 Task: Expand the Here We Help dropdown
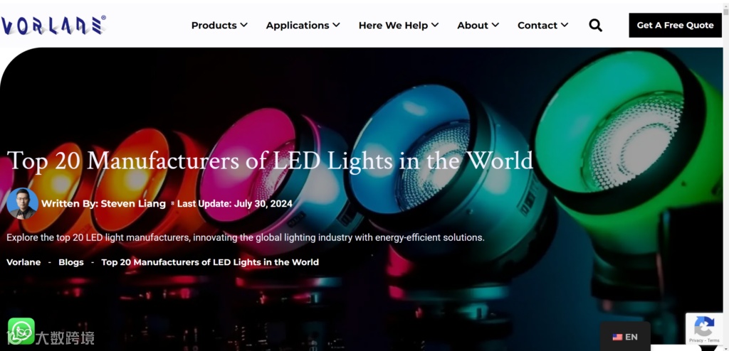coord(399,25)
